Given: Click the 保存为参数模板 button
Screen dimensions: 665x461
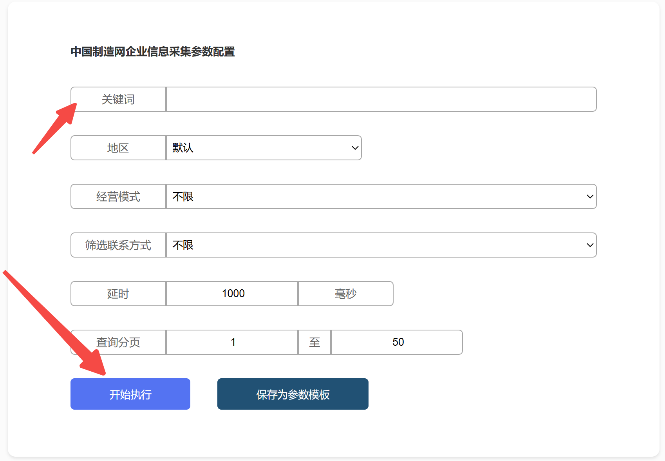Looking at the screenshot, I should [293, 394].
